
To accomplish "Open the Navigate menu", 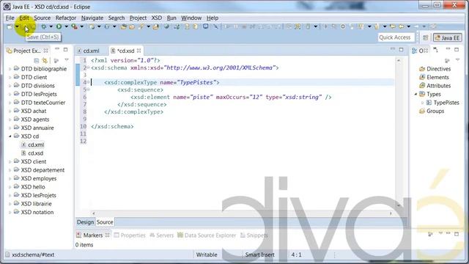I will tap(92, 18).
